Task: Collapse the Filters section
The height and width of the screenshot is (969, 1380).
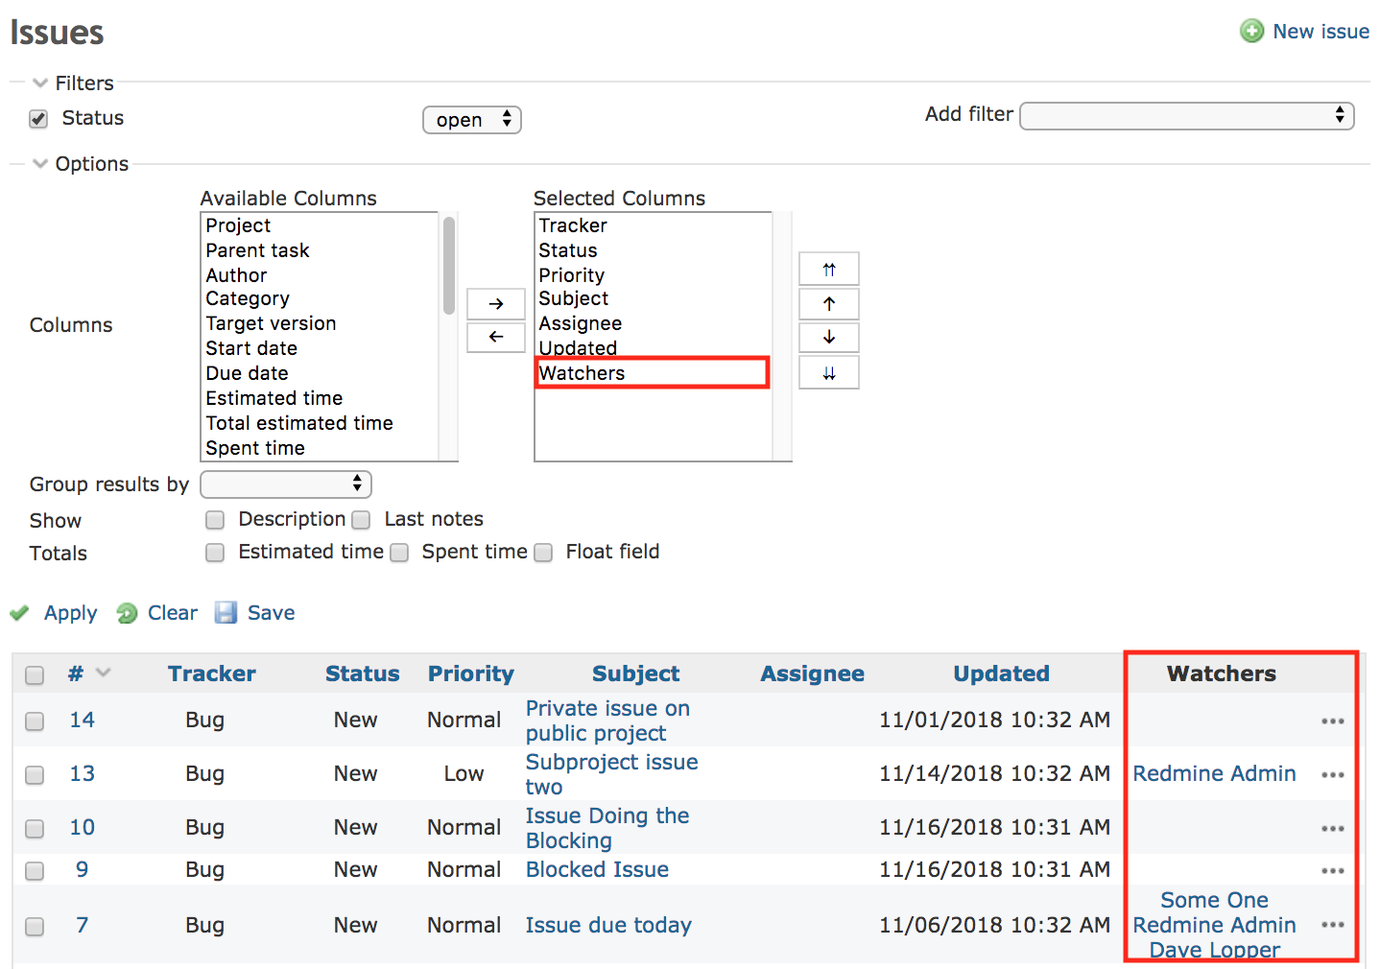Action: click(x=40, y=83)
